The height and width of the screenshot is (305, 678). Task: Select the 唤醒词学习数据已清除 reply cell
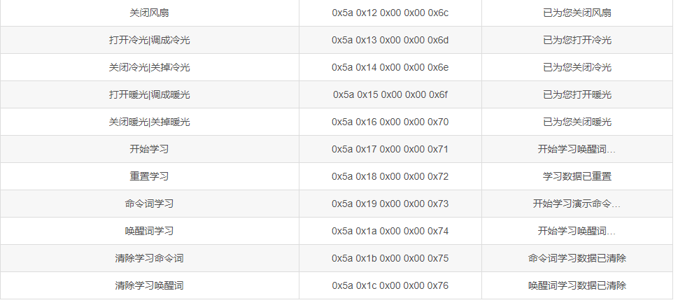click(577, 285)
